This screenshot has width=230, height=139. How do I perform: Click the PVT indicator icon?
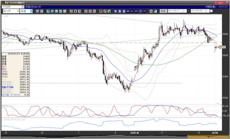pyautogui.click(x=144, y=11)
